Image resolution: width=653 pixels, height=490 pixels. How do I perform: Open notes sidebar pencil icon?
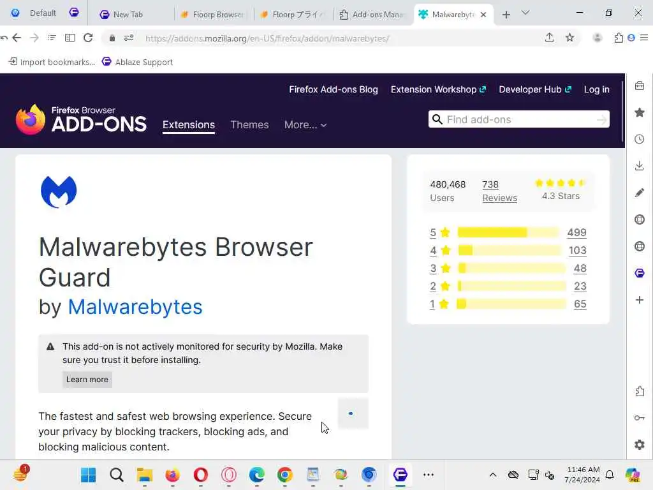coord(640,193)
